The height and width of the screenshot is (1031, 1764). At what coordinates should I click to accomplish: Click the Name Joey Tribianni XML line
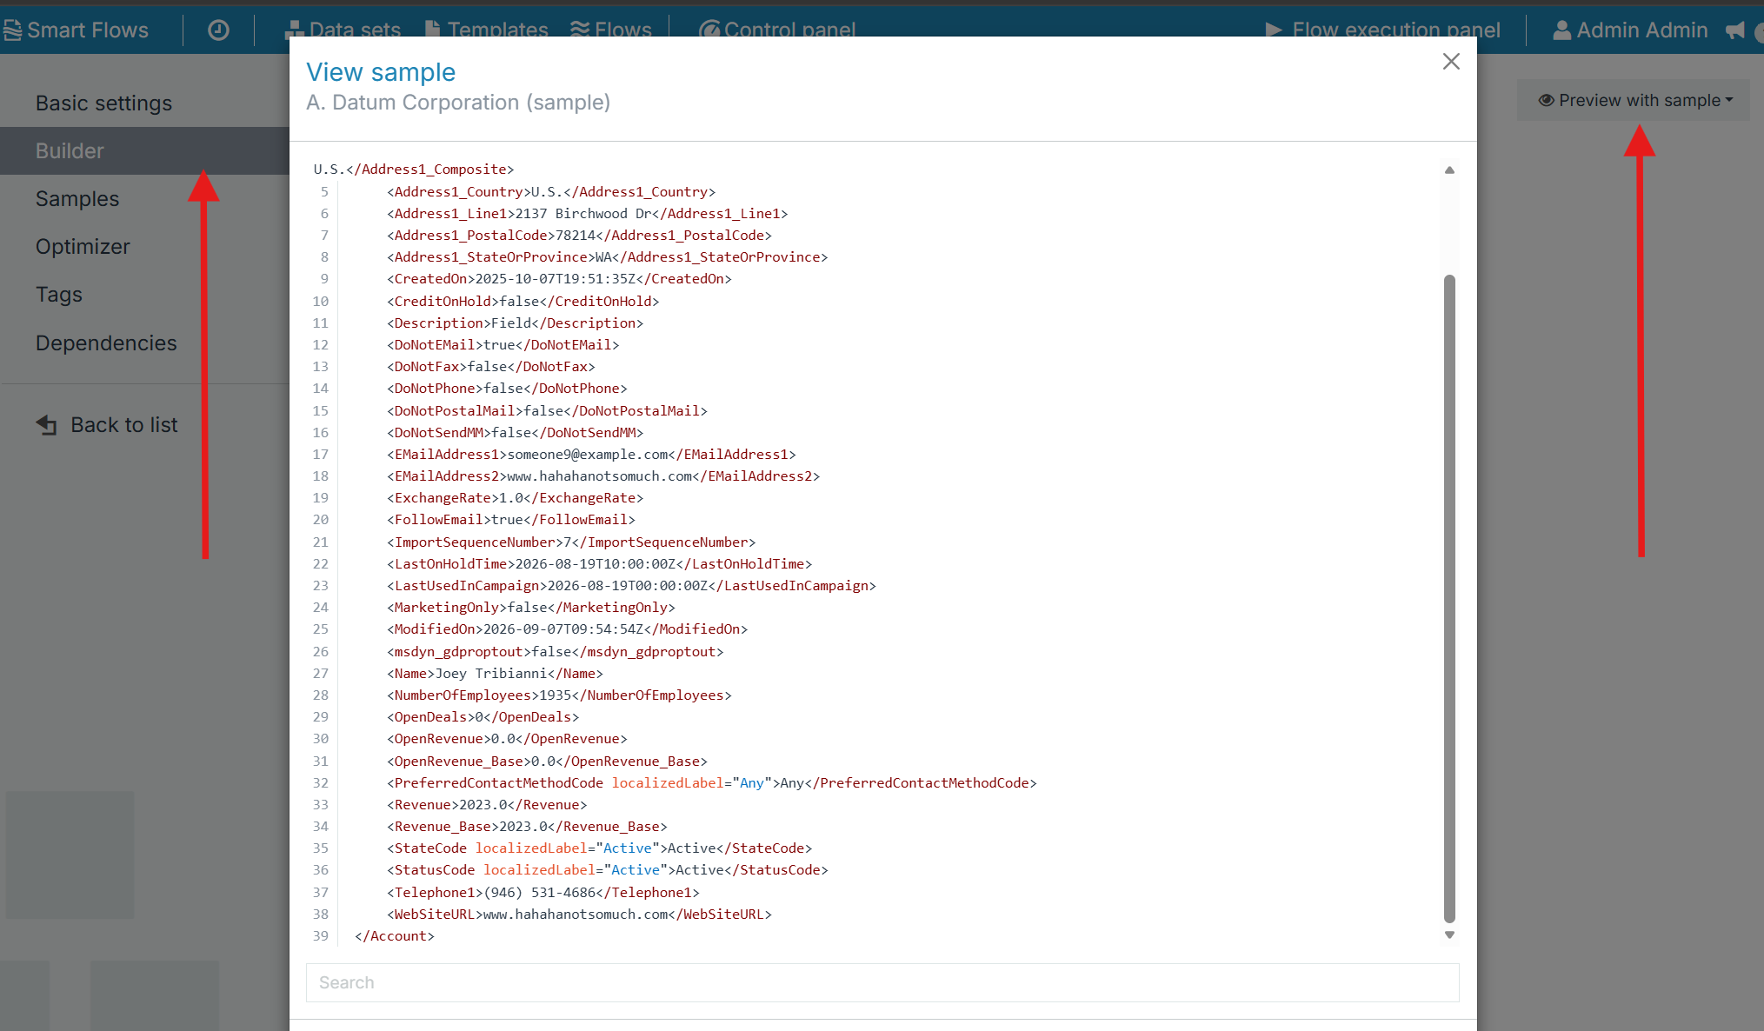pos(495,674)
